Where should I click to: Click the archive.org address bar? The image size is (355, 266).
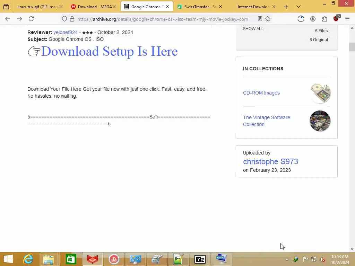(163, 19)
